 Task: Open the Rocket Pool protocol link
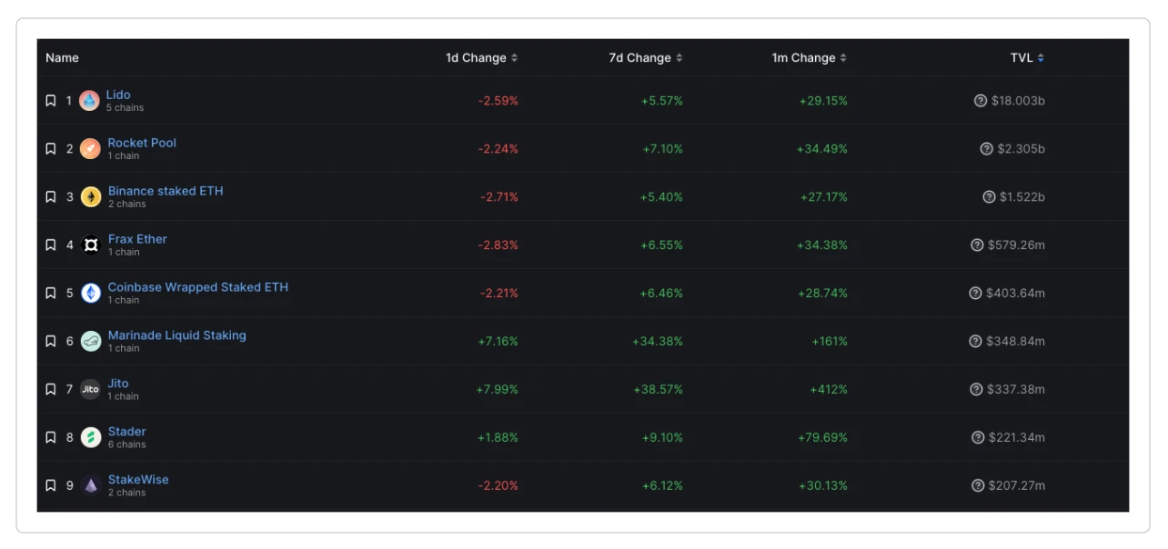142,143
